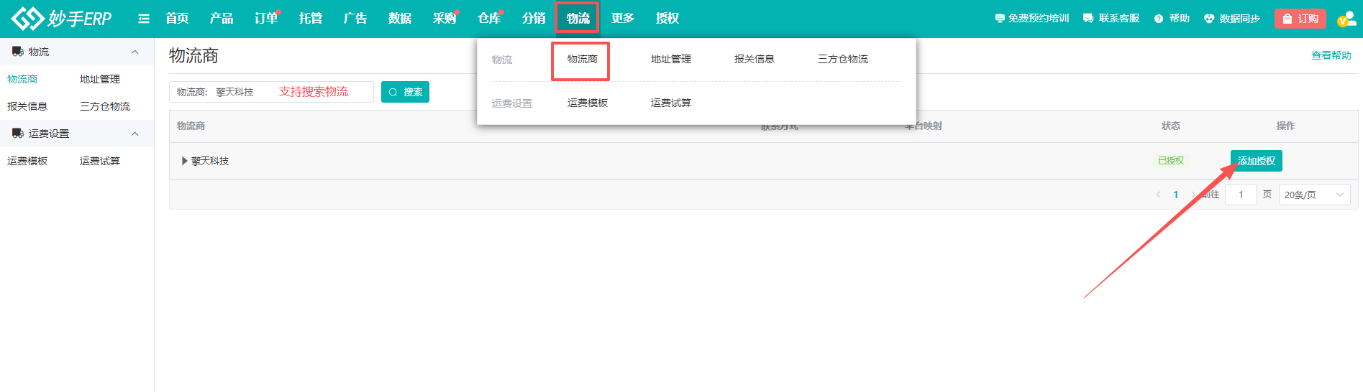Click the 妙手ERP logo
Image resolution: width=1363 pixels, height=392 pixels.
coord(62,19)
